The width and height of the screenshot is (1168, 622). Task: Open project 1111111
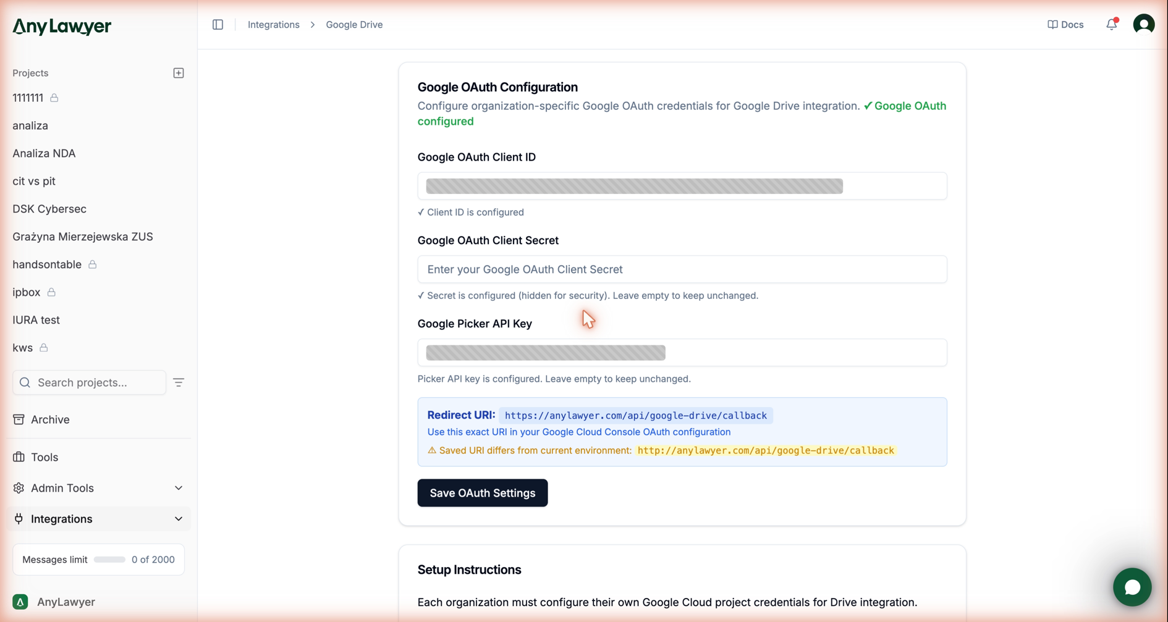tap(28, 98)
